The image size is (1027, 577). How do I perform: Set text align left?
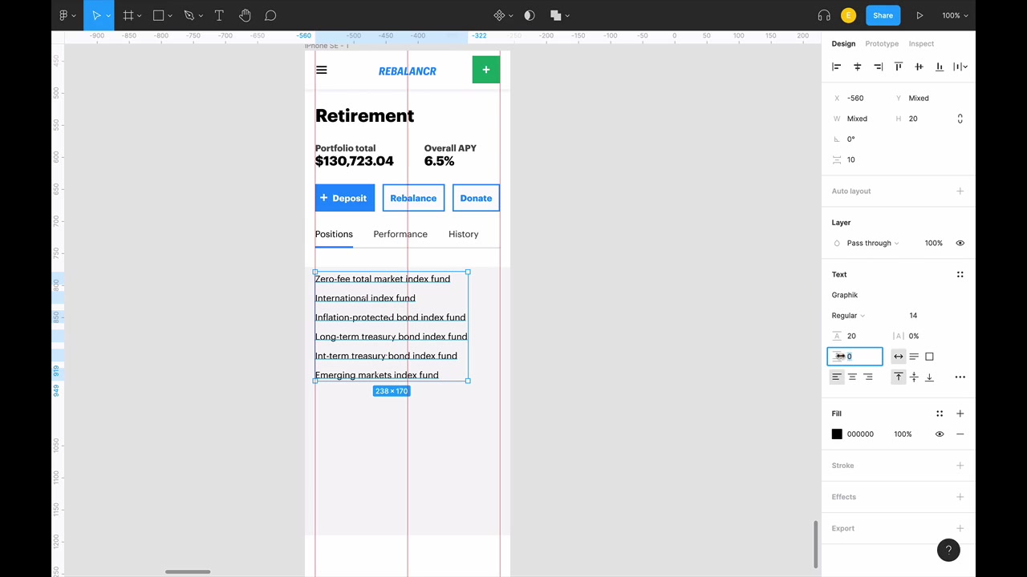837,377
